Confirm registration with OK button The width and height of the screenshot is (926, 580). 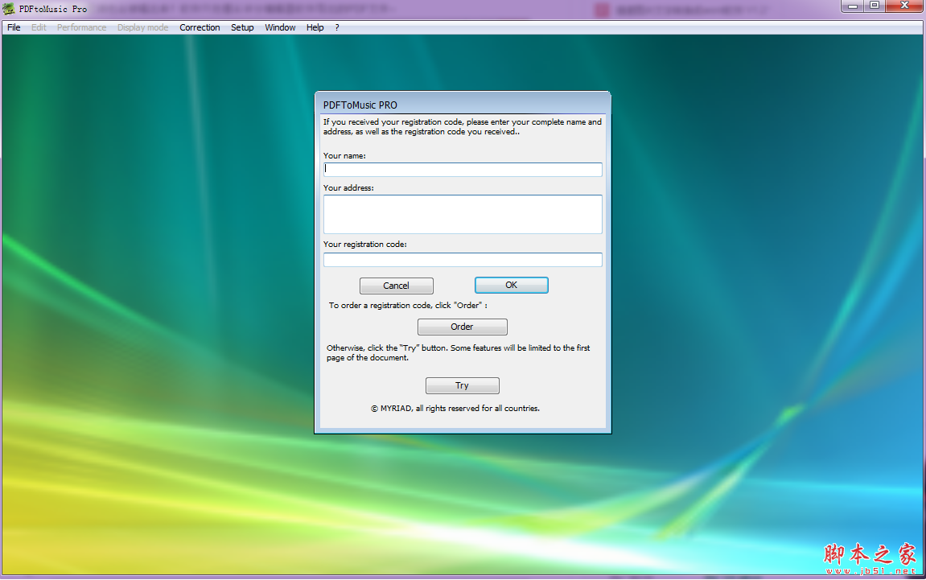tap(512, 286)
